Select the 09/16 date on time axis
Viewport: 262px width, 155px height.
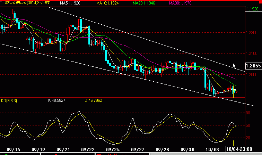(x=14, y=149)
